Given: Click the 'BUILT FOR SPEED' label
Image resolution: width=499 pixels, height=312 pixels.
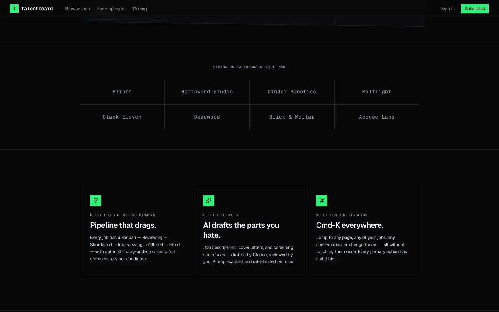Looking at the screenshot, I should 220,215.
